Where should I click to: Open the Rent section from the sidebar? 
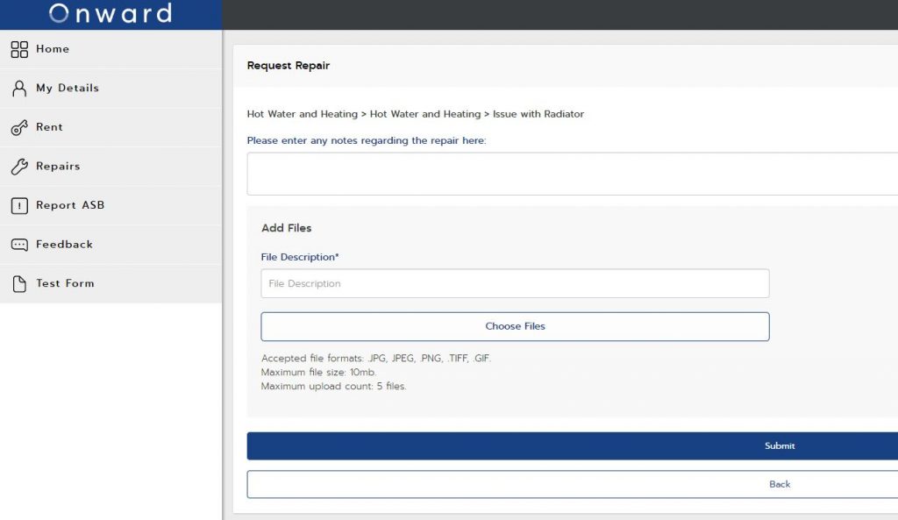(x=48, y=127)
